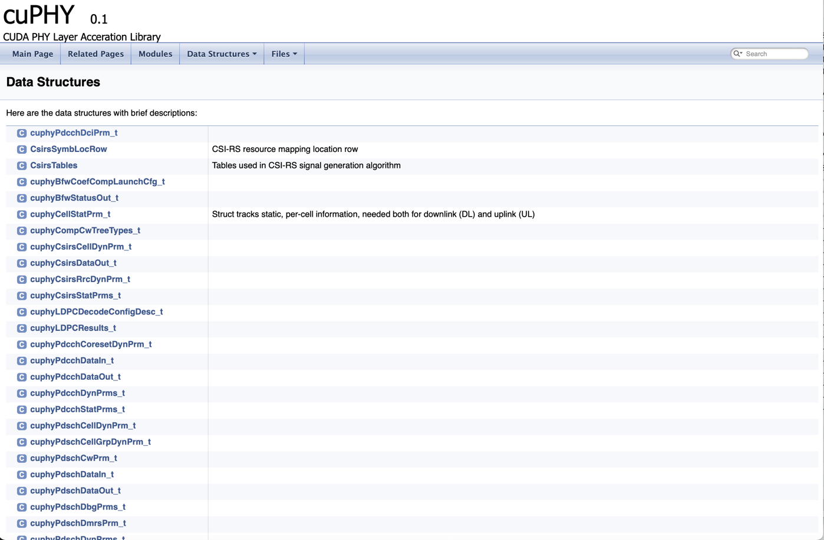The image size is (824, 540).
Task: Click the C icon beside cuphyPdcchDciPrm_t
Action: pos(21,132)
